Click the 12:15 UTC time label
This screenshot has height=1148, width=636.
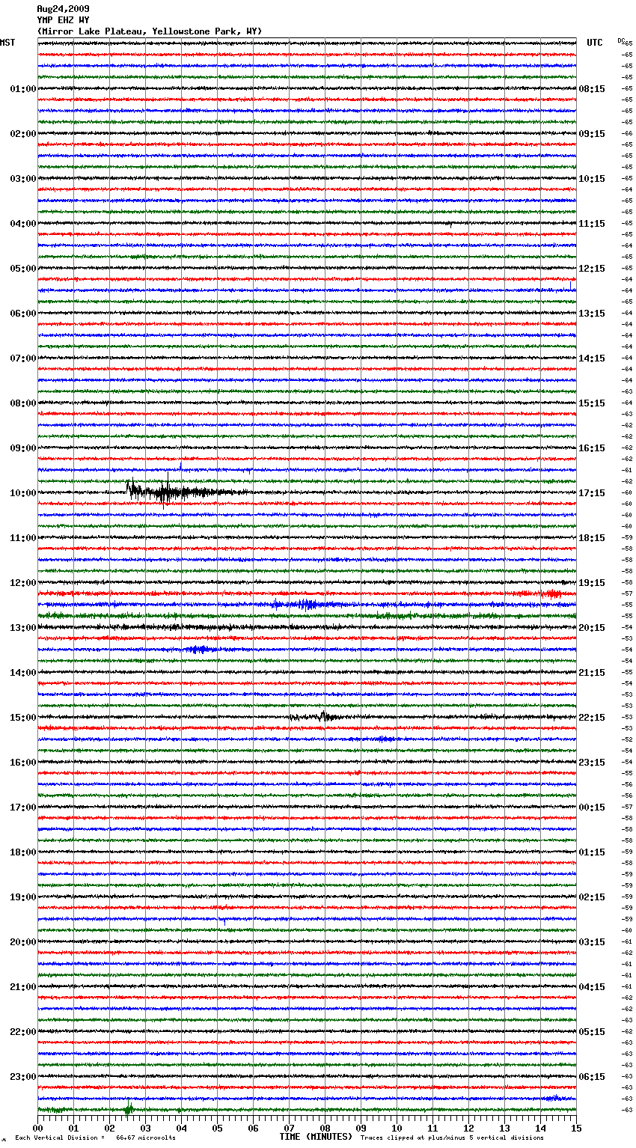pos(592,269)
